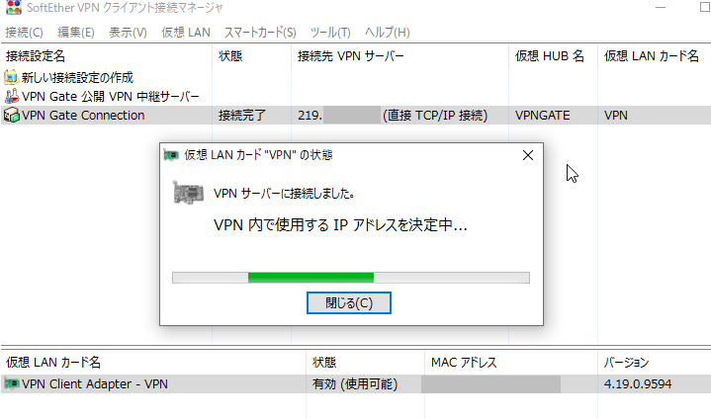Screen dimensions: 711x419
Task: Click the new connection setting creation icon
Action: 11,77
